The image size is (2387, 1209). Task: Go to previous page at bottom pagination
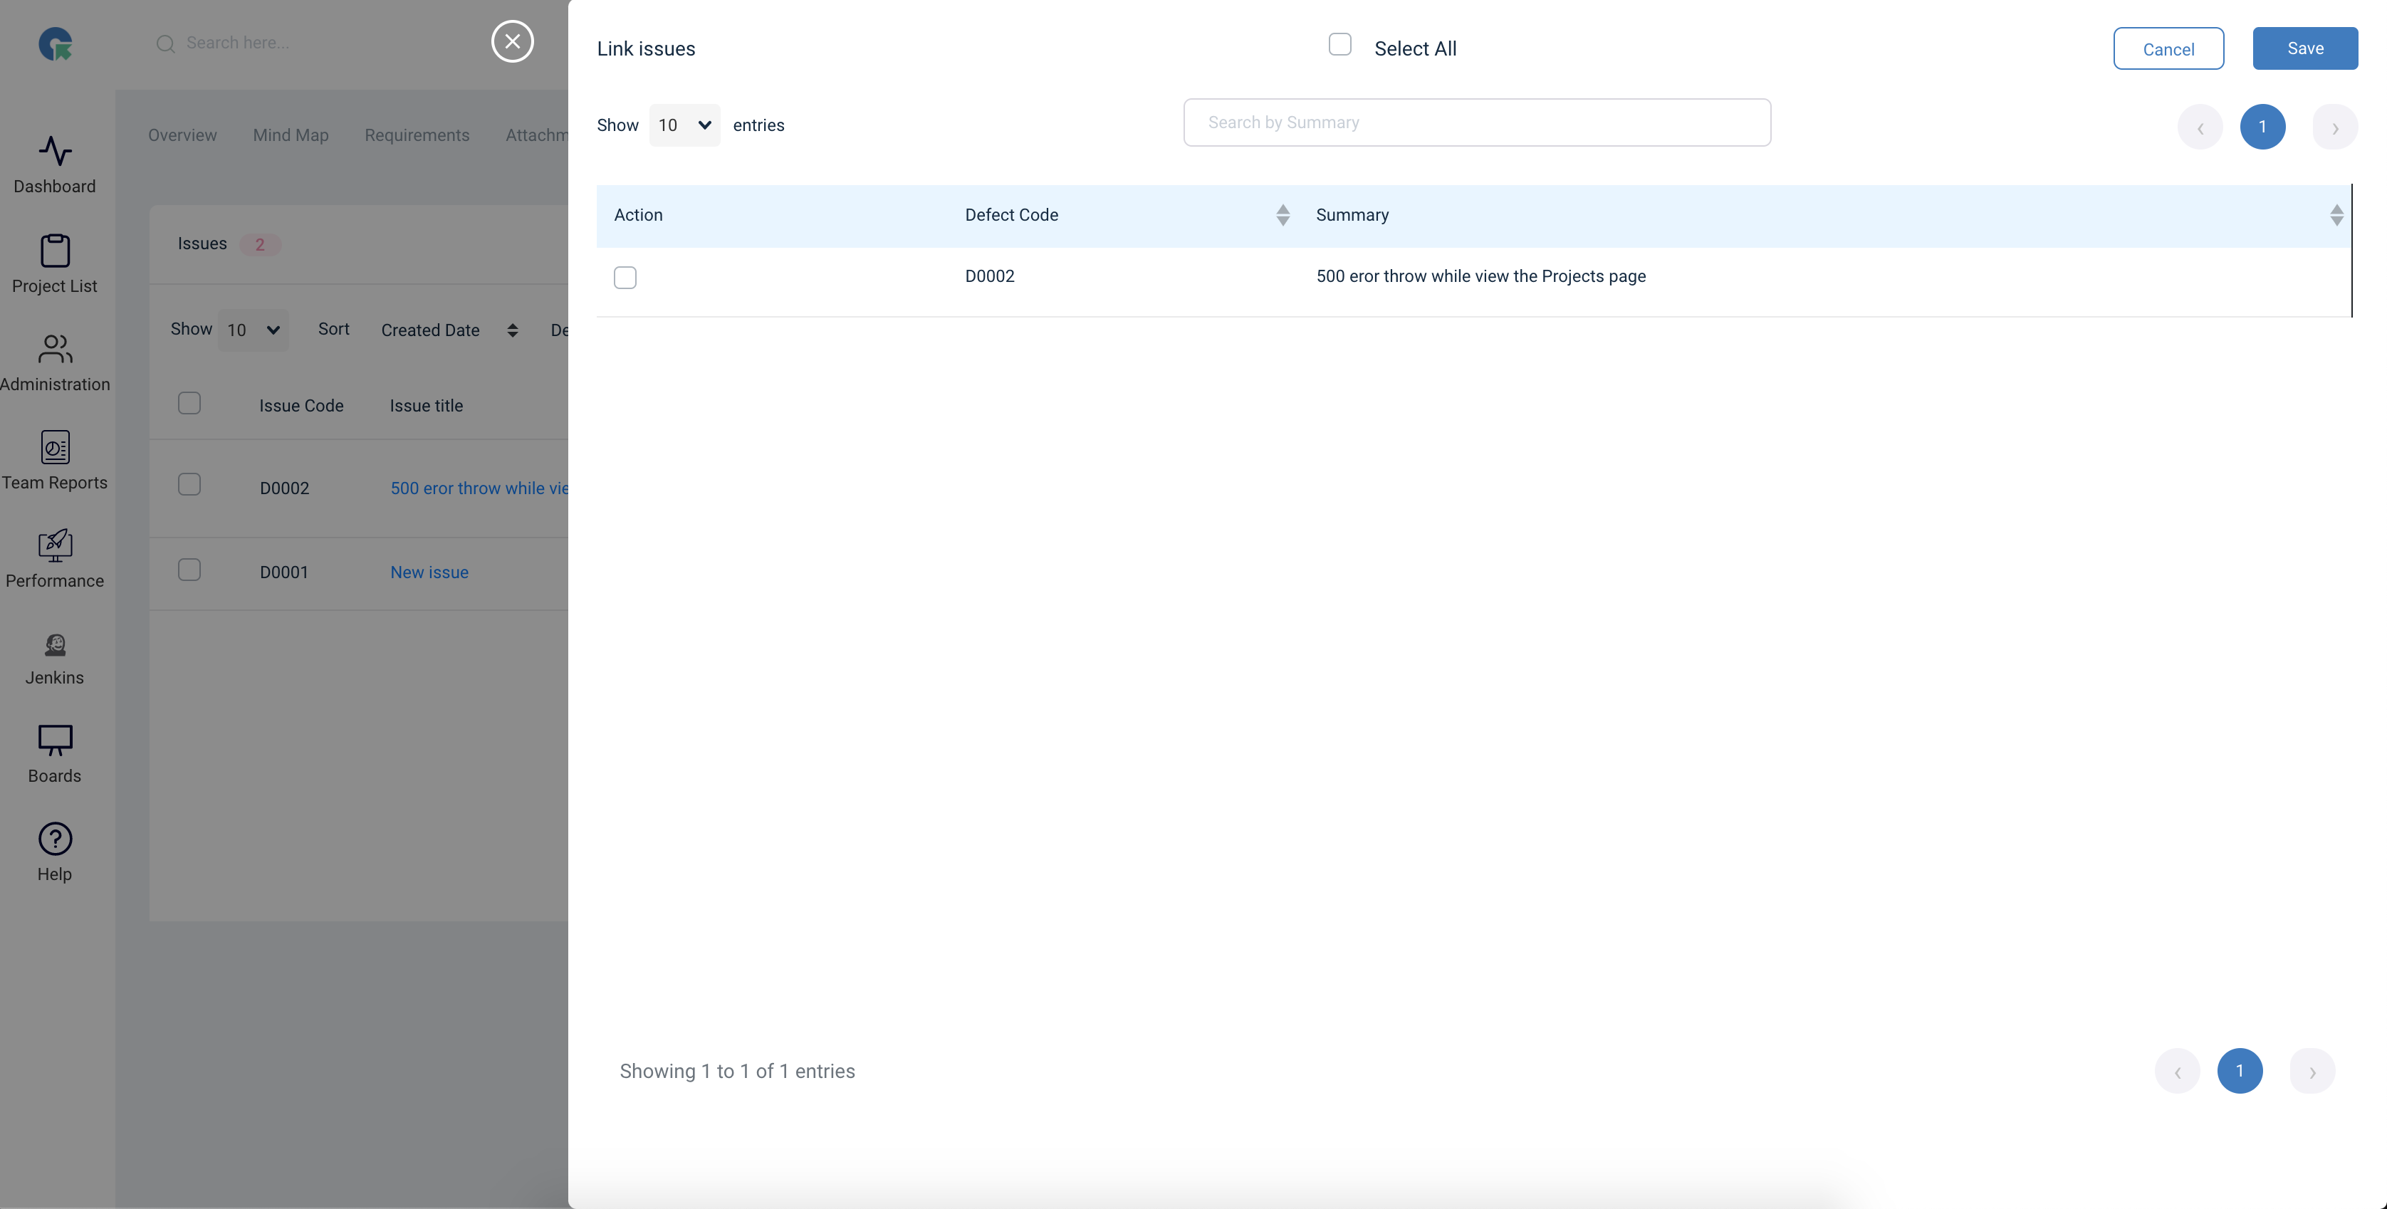[2177, 1071]
